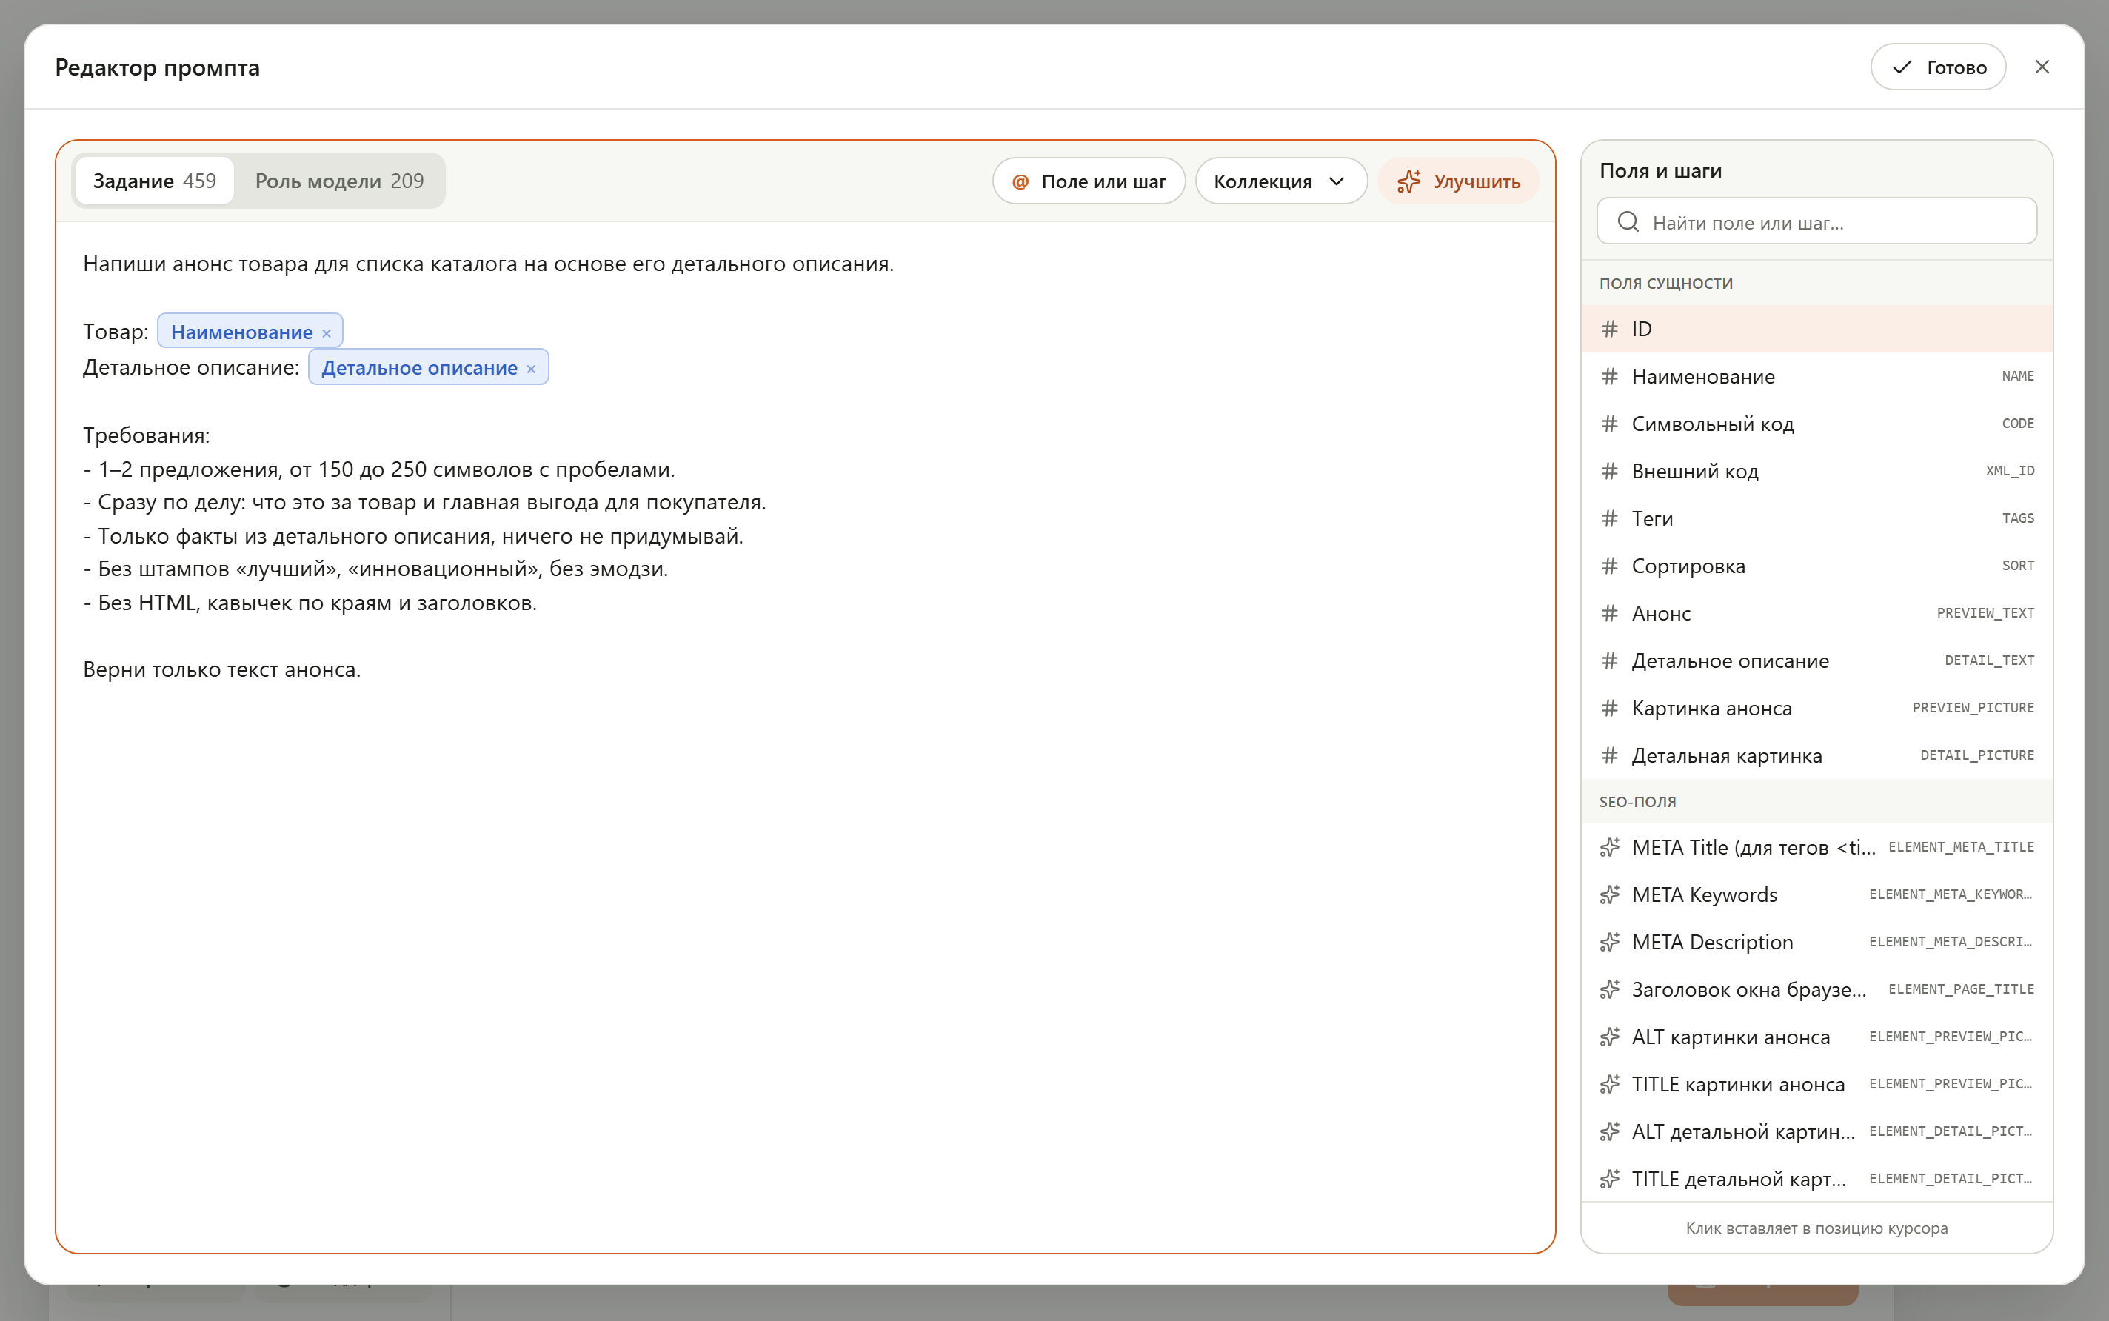Switch to the Задание tab
This screenshot has width=2109, height=1321.
click(x=155, y=181)
